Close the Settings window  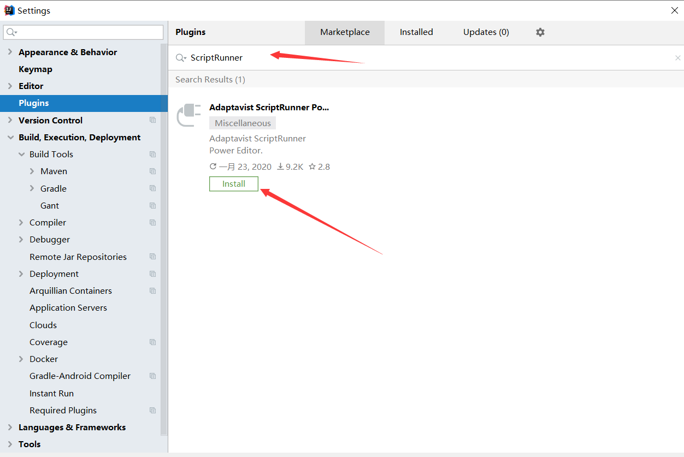(x=675, y=10)
